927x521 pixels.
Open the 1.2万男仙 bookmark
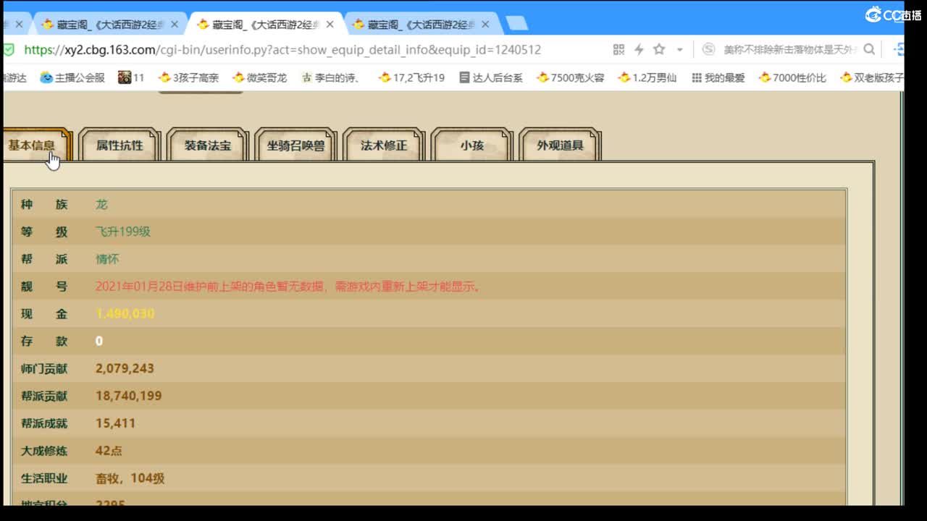point(647,77)
